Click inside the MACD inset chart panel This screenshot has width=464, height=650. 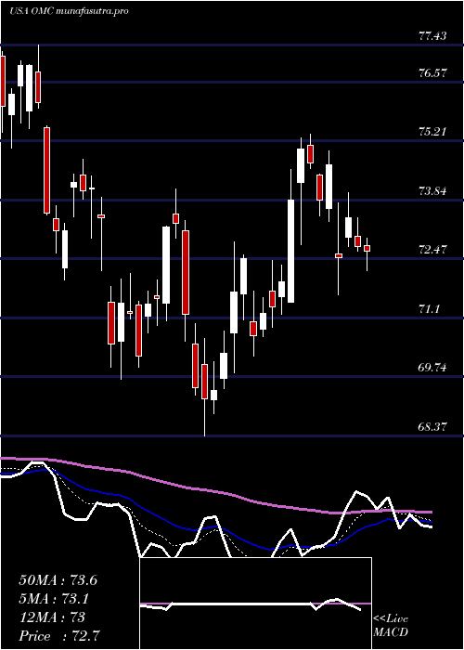[x=255, y=604]
